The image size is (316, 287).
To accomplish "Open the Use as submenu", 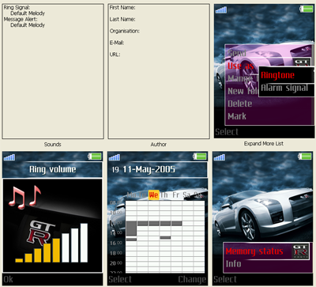I will click(x=241, y=66).
